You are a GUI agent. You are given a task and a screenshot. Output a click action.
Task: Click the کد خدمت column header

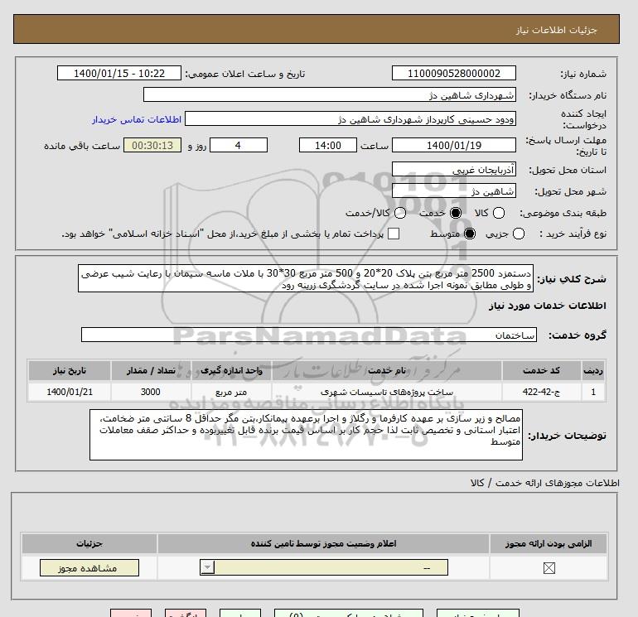coord(541,370)
